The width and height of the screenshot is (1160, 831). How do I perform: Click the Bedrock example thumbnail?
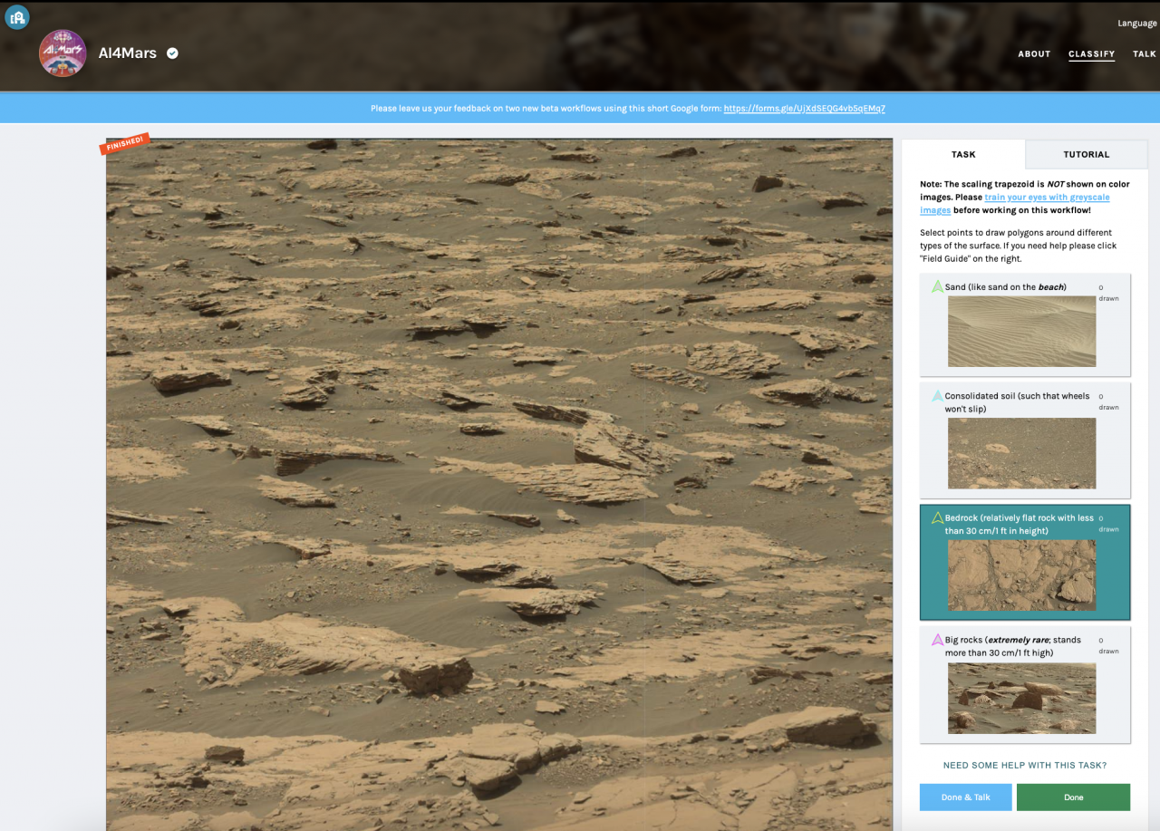(1021, 575)
